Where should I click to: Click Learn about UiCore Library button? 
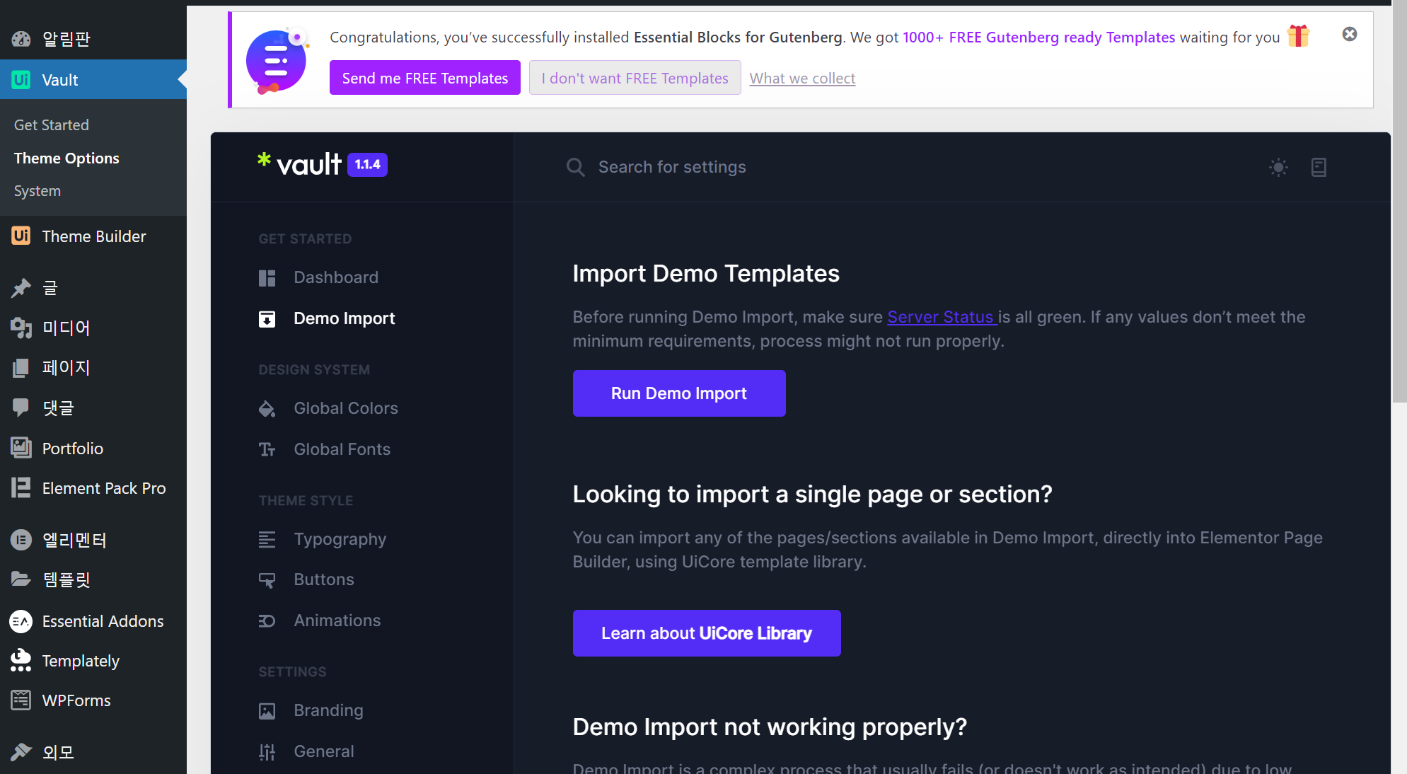tap(706, 633)
